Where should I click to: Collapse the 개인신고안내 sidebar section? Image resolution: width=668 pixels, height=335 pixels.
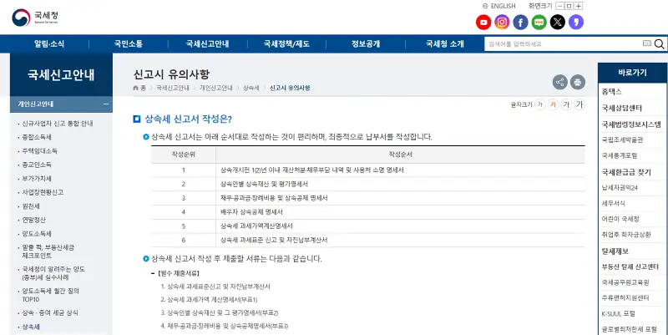tap(106, 104)
